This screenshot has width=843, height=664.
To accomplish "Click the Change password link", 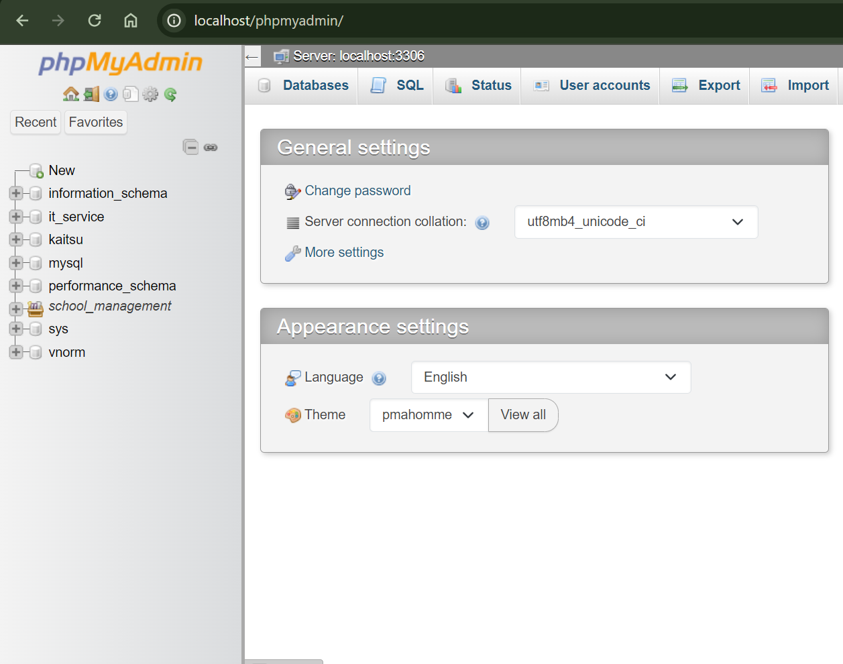I will 357,191.
